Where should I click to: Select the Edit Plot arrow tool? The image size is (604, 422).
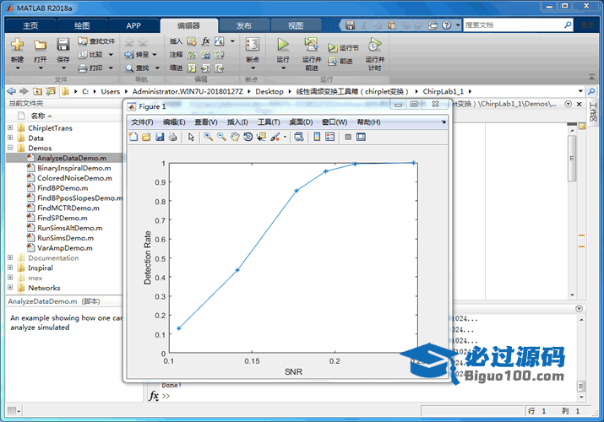pyautogui.click(x=191, y=137)
